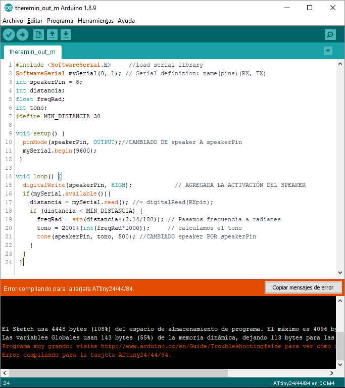Screen dimensions: 345x388
Task: Open a sketch with the Open arrow icon
Action: point(52,35)
